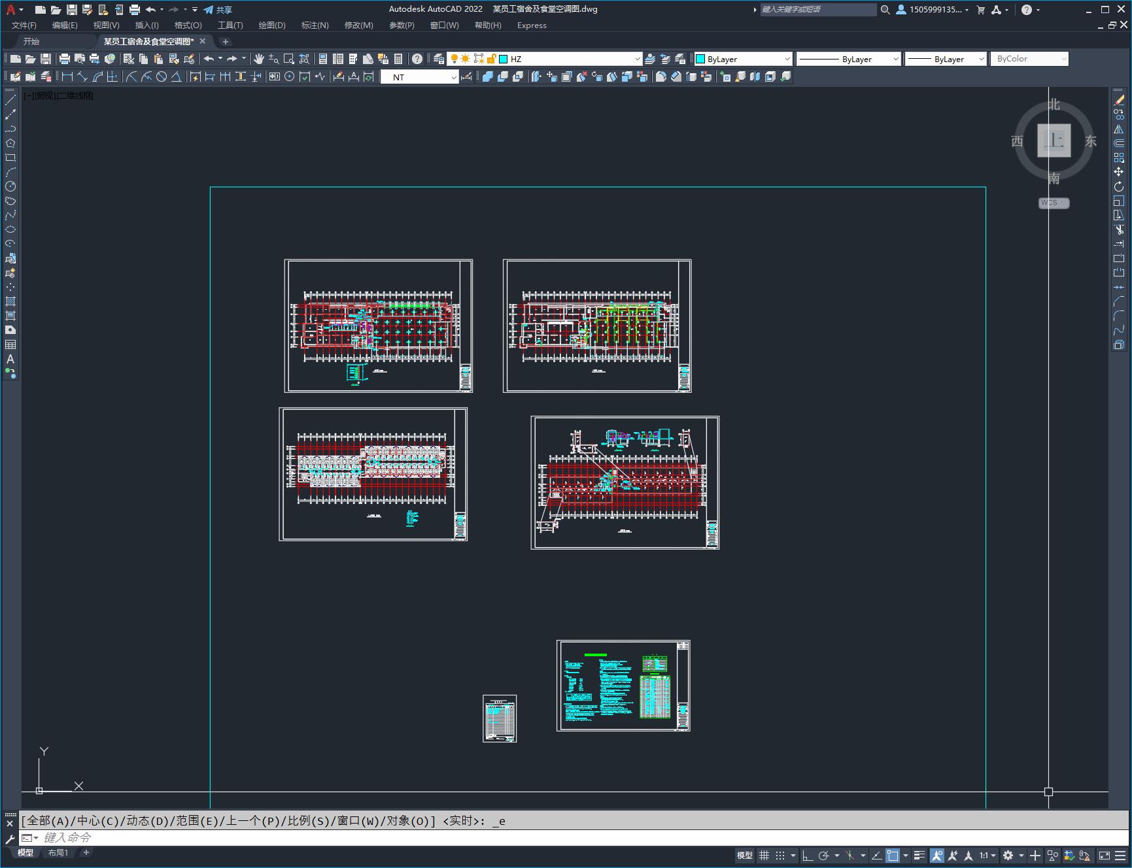
Task: Select the Explode tool in modify toolbar
Action: pyautogui.click(x=1119, y=344)
